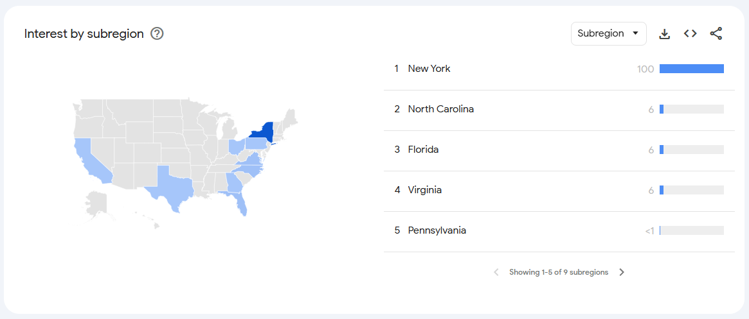Open the help icon beside Interest by subregion
749x319 pixels.
[157, 34]
